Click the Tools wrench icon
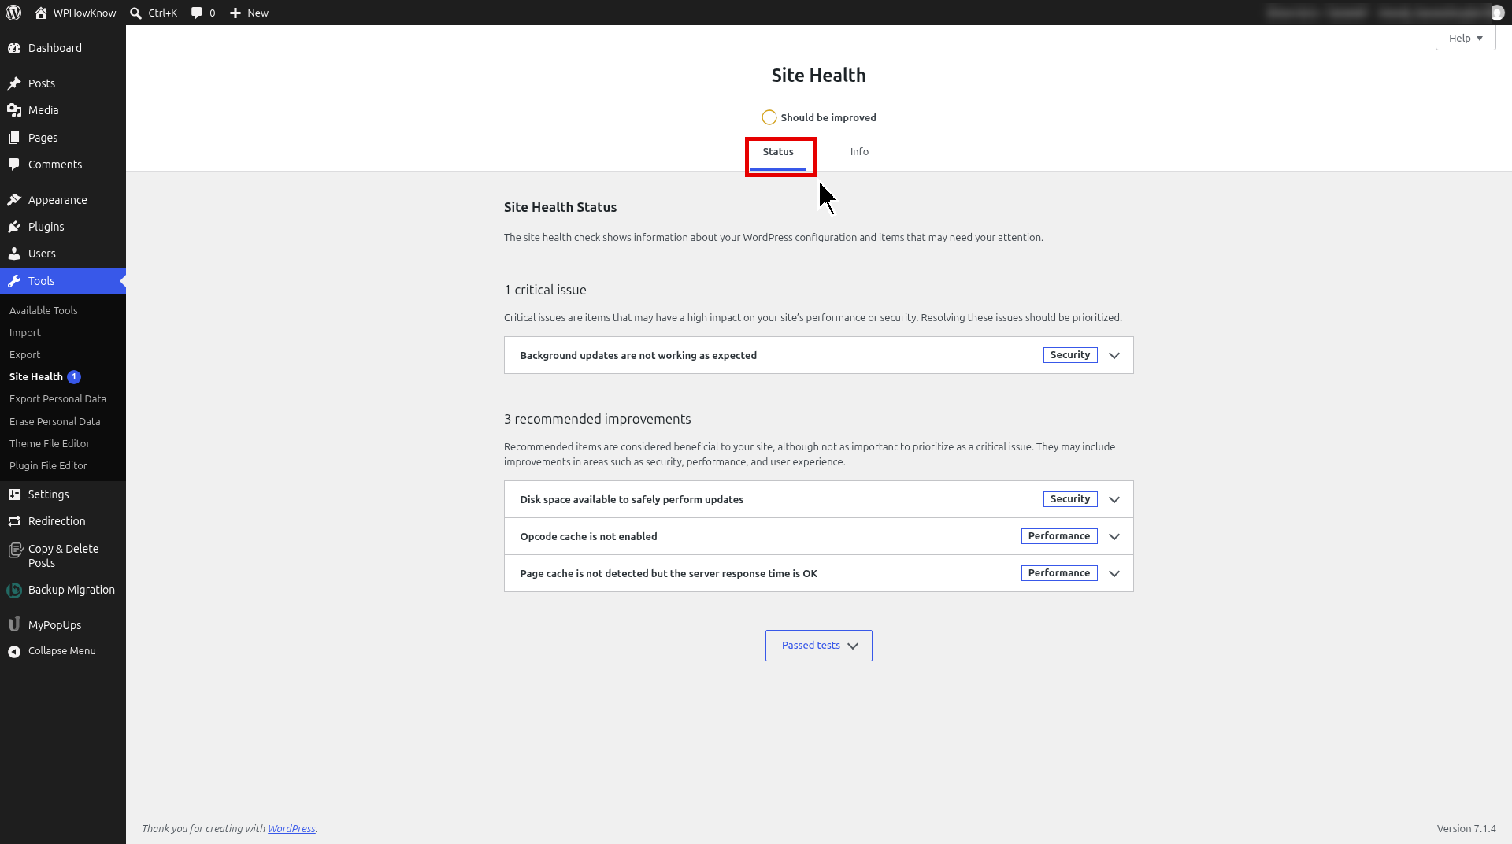1512x844 pixels. (x=14, y=281)
